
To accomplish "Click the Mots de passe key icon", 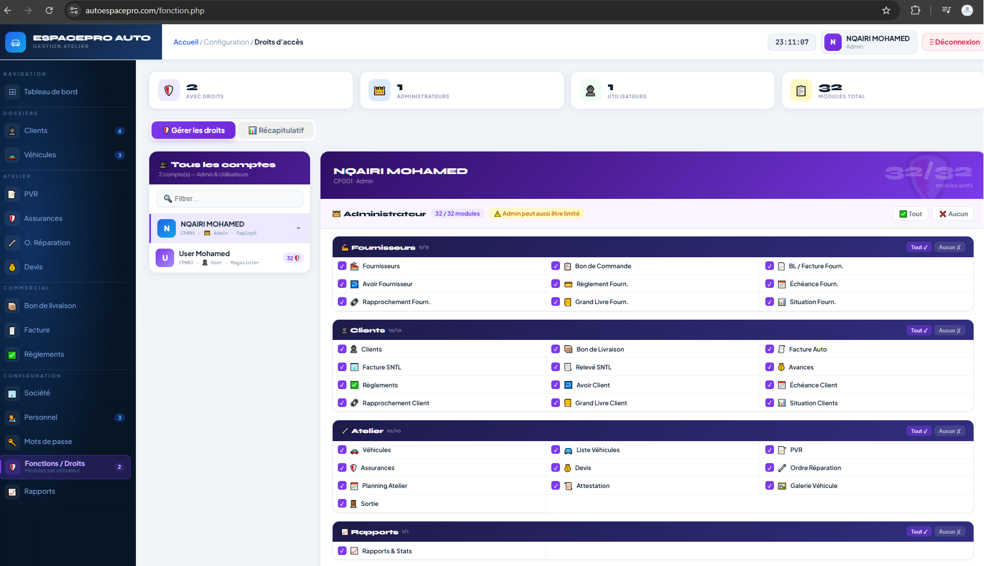I will 12,442.
